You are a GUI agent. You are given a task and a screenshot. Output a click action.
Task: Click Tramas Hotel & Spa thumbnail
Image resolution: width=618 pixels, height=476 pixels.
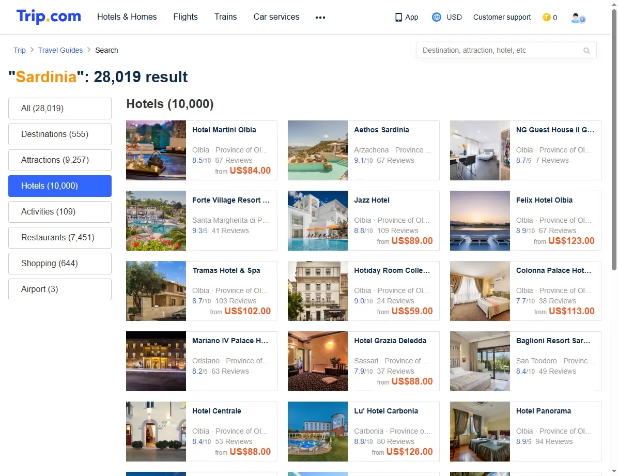point(156,290)
